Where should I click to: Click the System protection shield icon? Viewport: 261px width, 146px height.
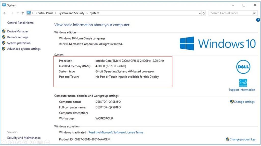pyautogui.click(x=4, y=43)
